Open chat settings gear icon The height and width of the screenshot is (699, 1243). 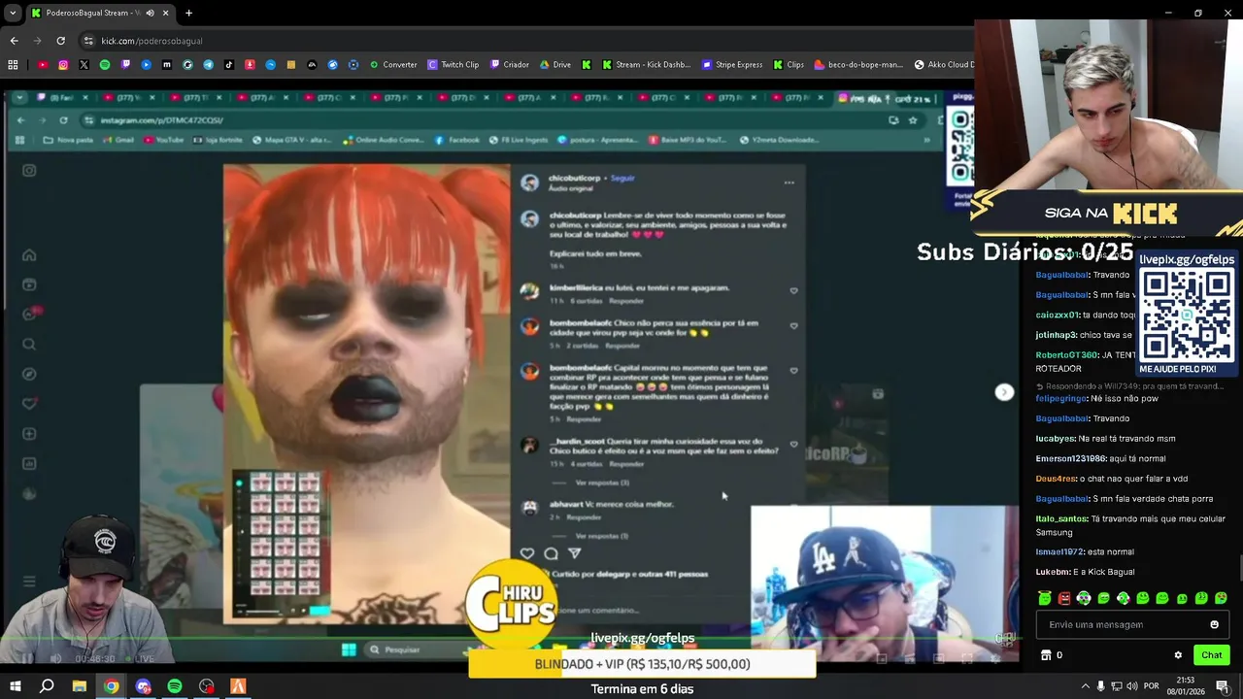pyautogui.click(x=1178, y=655)
